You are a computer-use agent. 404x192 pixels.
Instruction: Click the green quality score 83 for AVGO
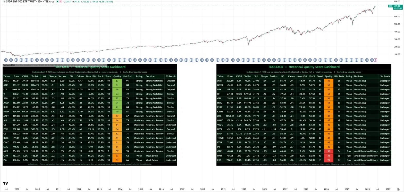click(x=117, y=81)
